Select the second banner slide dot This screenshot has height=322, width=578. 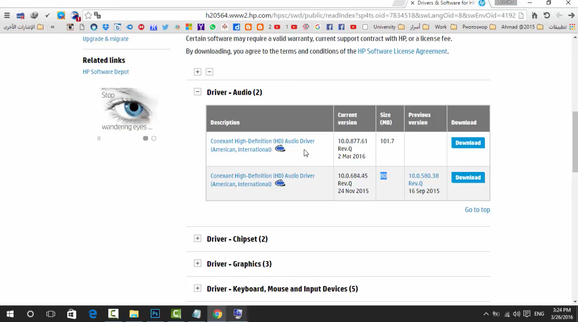[154, 138]
